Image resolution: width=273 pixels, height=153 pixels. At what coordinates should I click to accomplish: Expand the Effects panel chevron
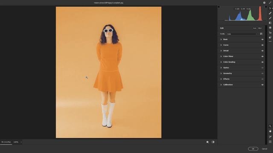pyautogui.click(x=221, y=79)
